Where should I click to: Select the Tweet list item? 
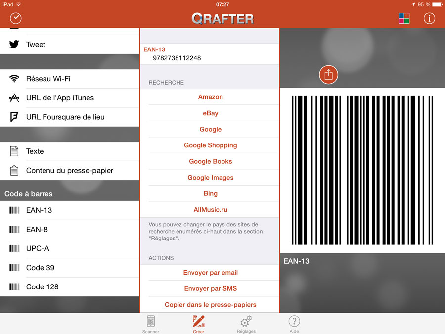point(70,45)
